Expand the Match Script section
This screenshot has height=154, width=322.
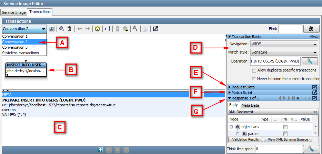pyautogui.click(x=230, y=93)
